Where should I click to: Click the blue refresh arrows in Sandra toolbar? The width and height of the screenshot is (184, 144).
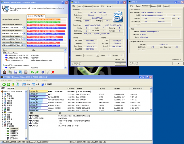coord(43,72)
